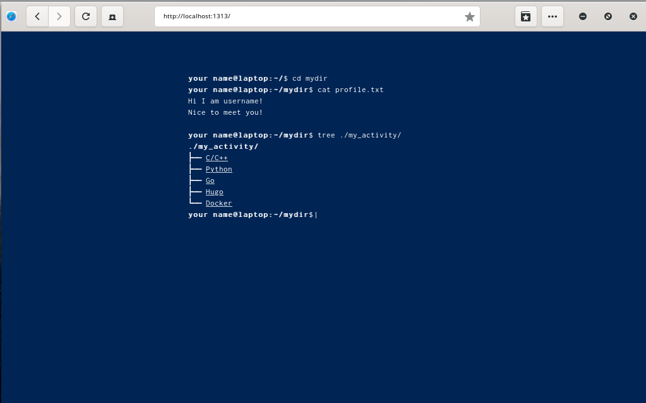
Task: Open the Hugo link
Action: click(x=214, y=192)
